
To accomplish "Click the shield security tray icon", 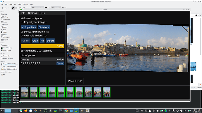I will 150,111.
